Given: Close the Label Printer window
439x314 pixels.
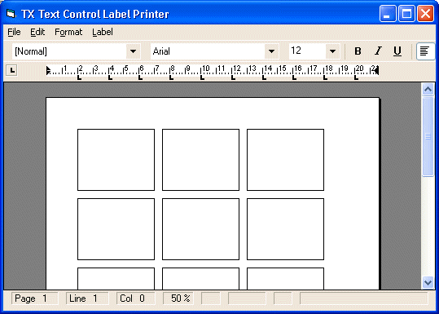Looking at the screenshot, I should (425, 13).
